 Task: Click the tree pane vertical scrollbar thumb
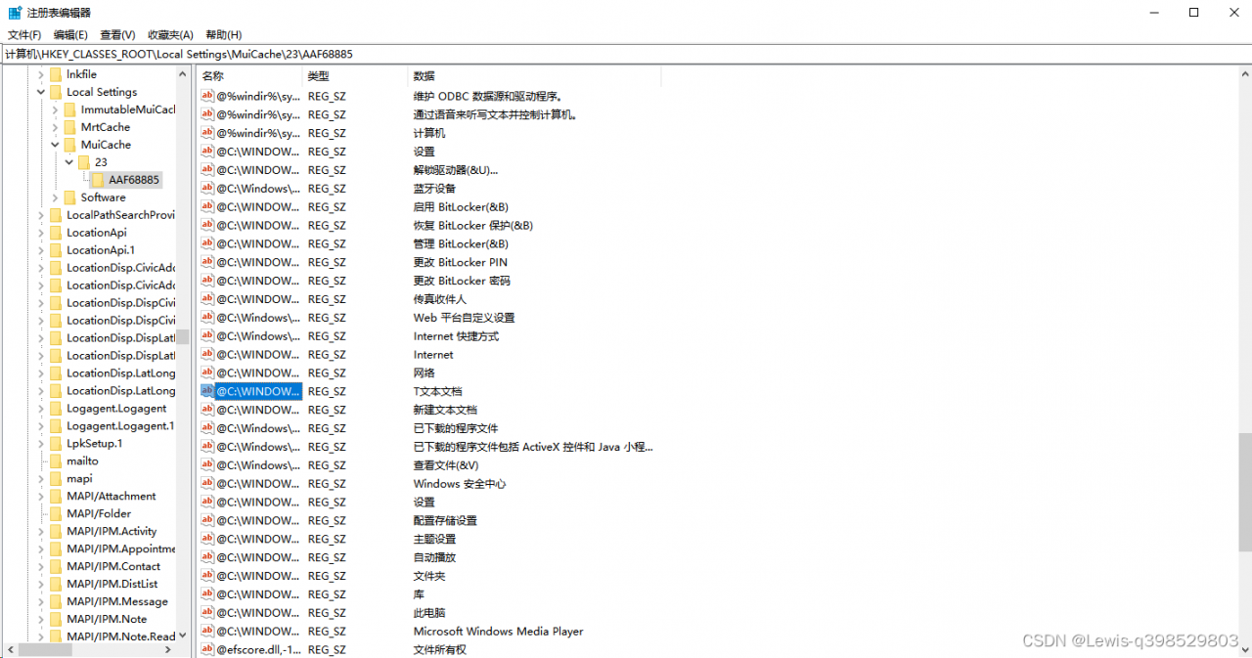(x=183, y=336)
